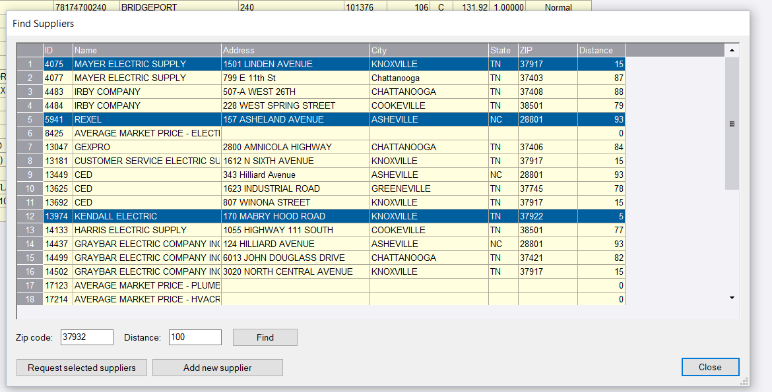Click the Find button

click(x=265, y=337)
